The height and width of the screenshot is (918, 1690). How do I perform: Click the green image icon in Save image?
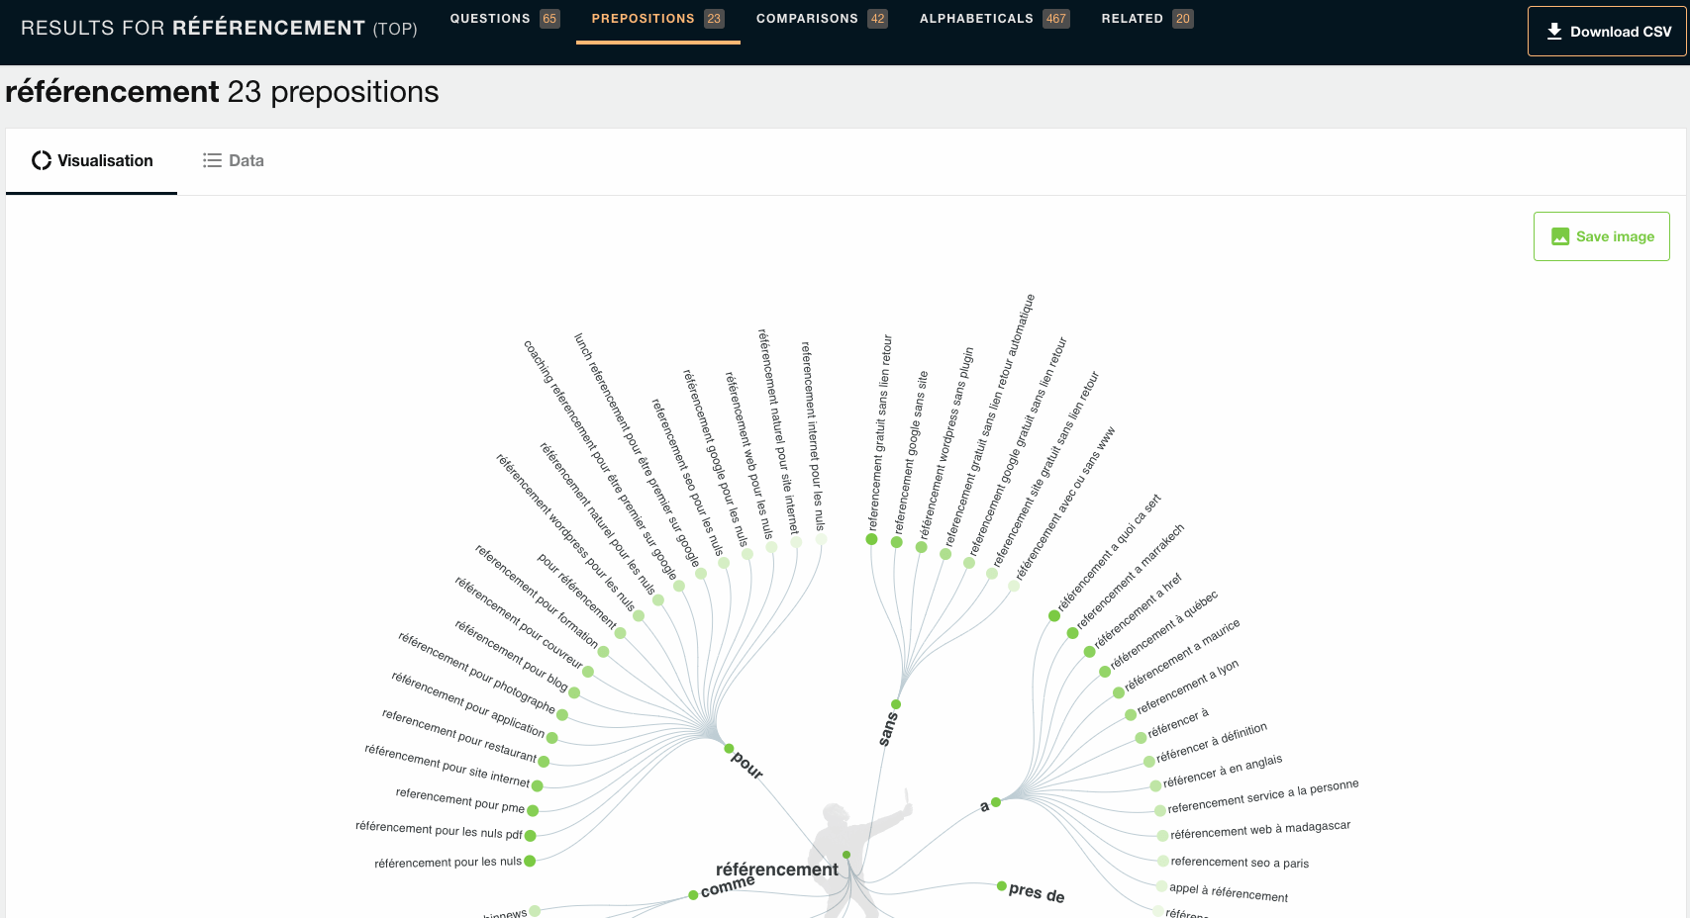pyautogui.click(x=1560, y=236)
